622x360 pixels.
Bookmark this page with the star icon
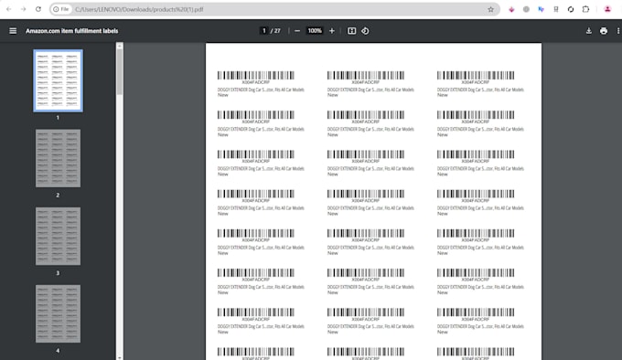pyautogui.click(x=490, y=9)
